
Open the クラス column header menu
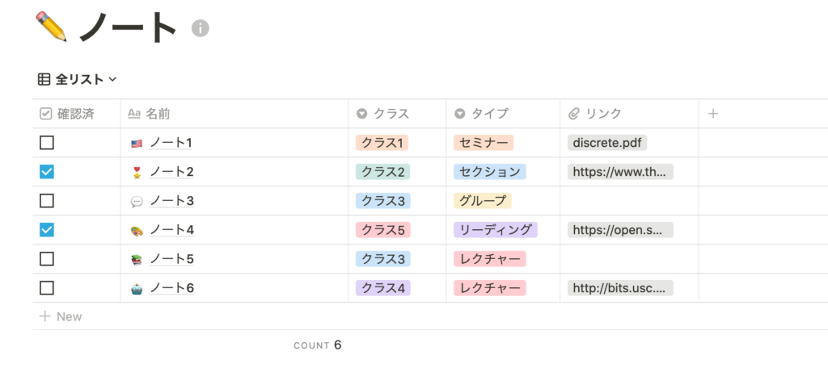click(x=397, y=113)
